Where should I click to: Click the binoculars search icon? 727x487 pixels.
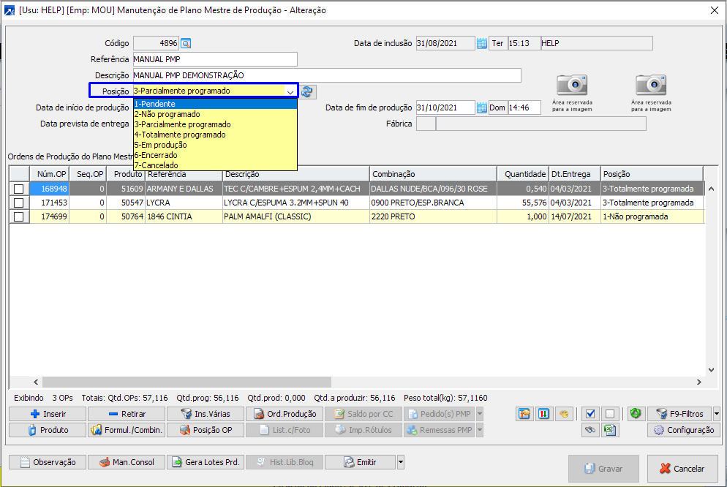point(590,430)
